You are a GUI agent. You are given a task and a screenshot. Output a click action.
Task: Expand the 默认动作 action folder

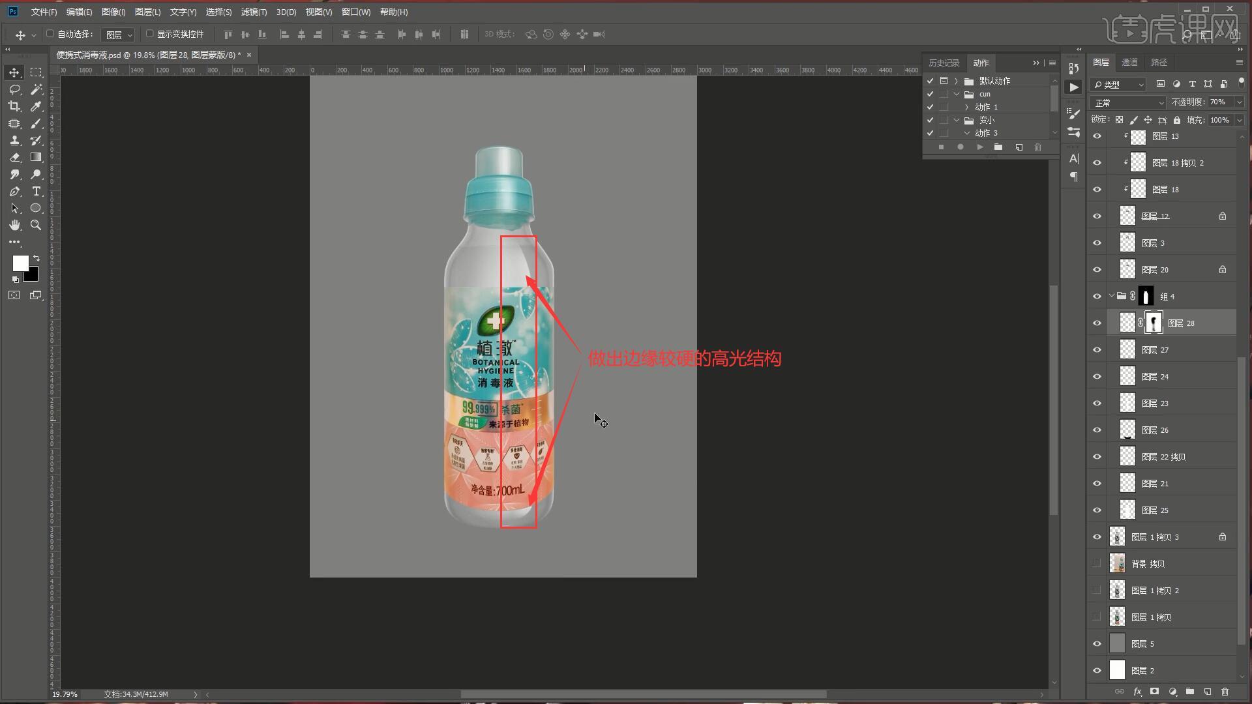957,81
